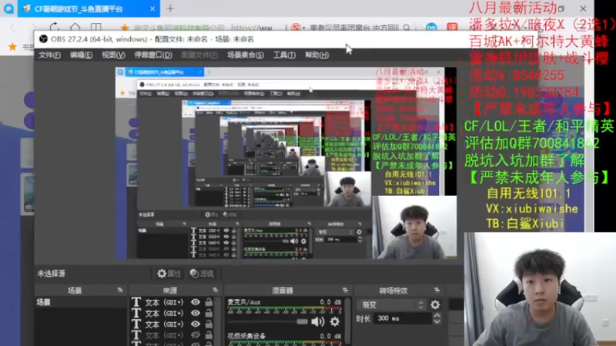Close the CF暑期游戏节 browser tab
The height and width of the screenshot is (346, 616).
tap(152, 8)
